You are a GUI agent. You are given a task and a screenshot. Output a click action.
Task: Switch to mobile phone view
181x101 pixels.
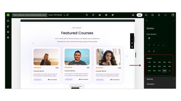click(x=159, y=15)
